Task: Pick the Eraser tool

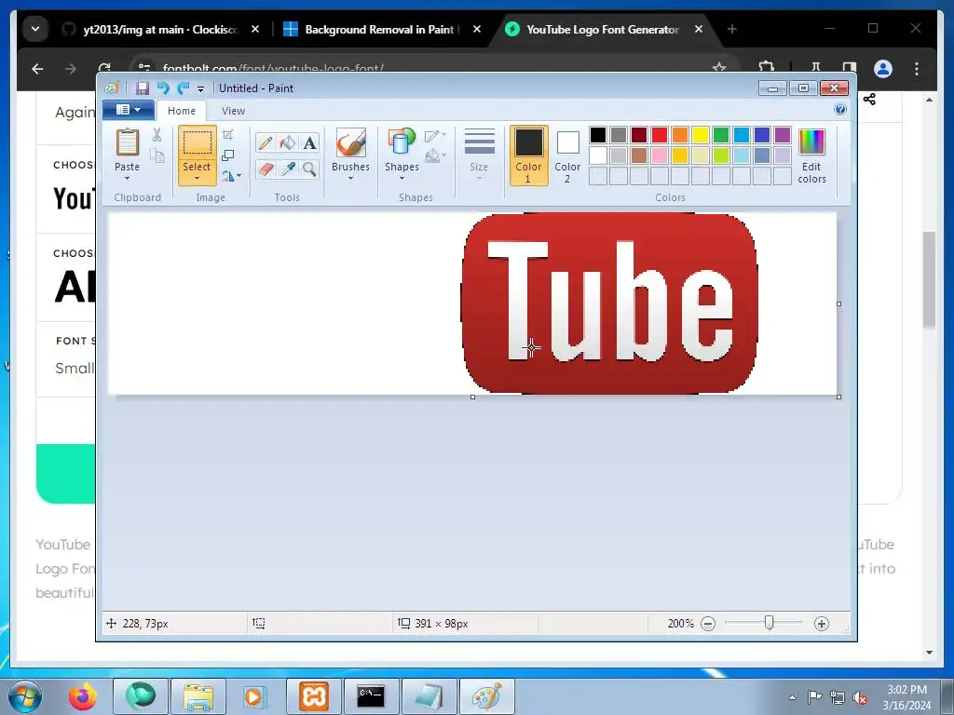Action: (x=266, y=169)
